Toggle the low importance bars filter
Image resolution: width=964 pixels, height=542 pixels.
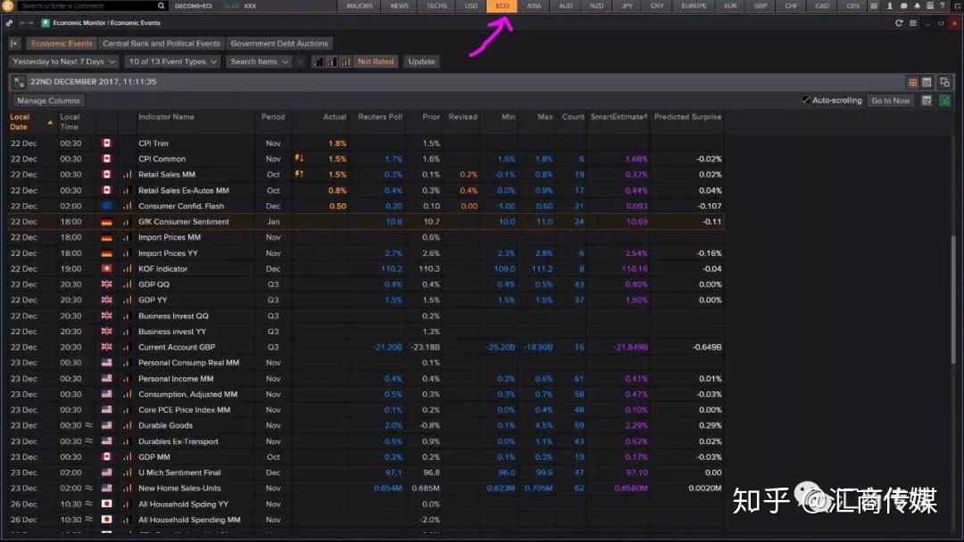click(x=318, y=62)
